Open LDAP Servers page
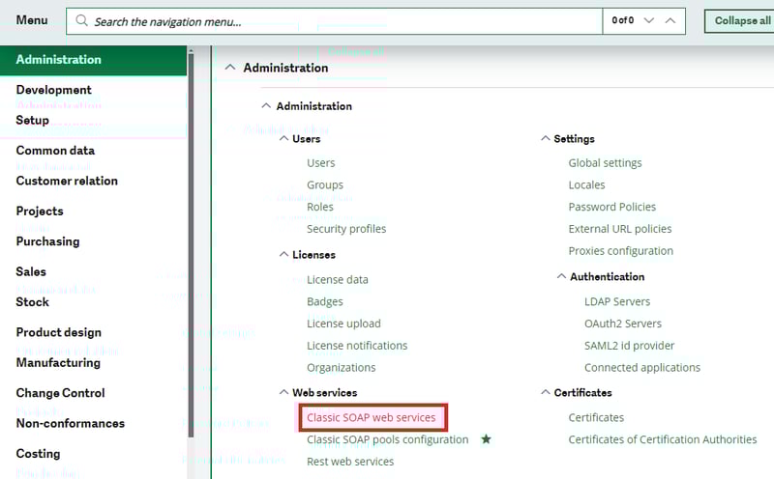This screenshot has width=774, height=479. (617, 301)
